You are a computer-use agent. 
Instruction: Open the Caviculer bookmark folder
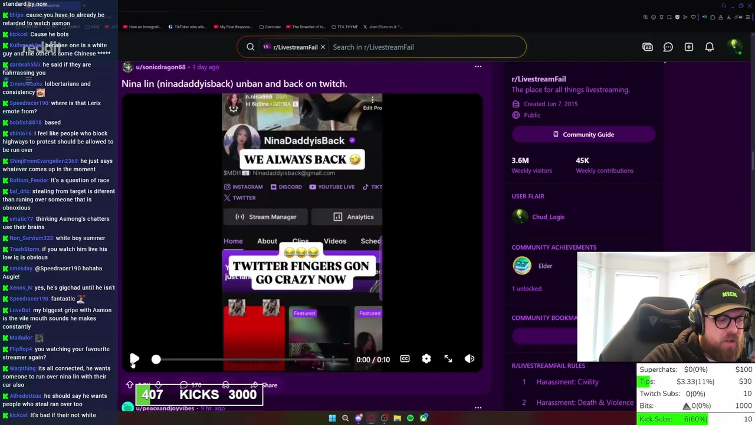(x=270, y=27)
